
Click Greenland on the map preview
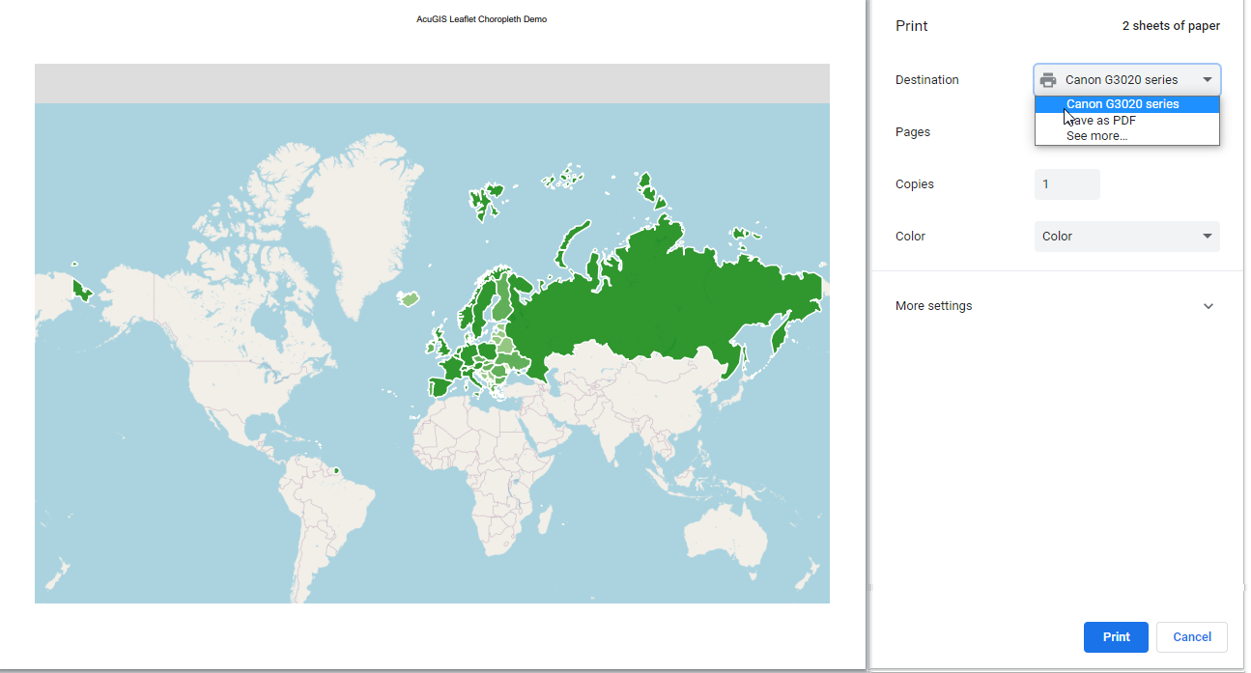coord(357,212)
